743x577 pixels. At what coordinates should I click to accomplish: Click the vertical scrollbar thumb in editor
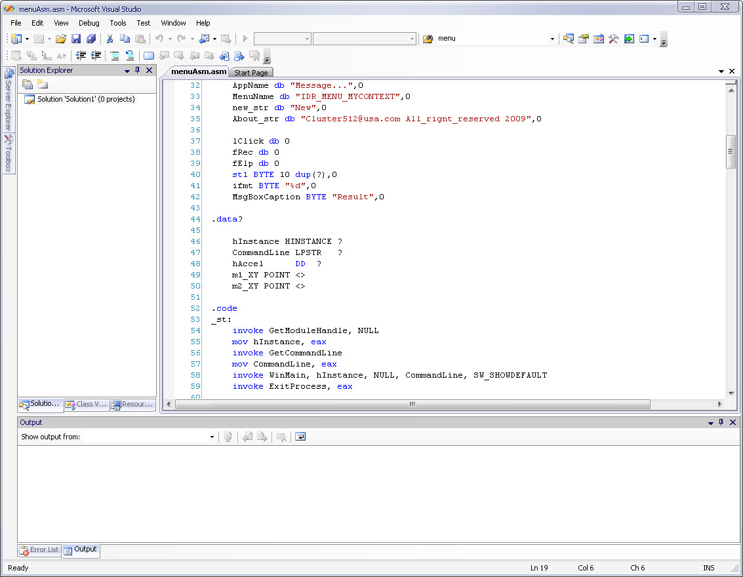pos(731,151)
